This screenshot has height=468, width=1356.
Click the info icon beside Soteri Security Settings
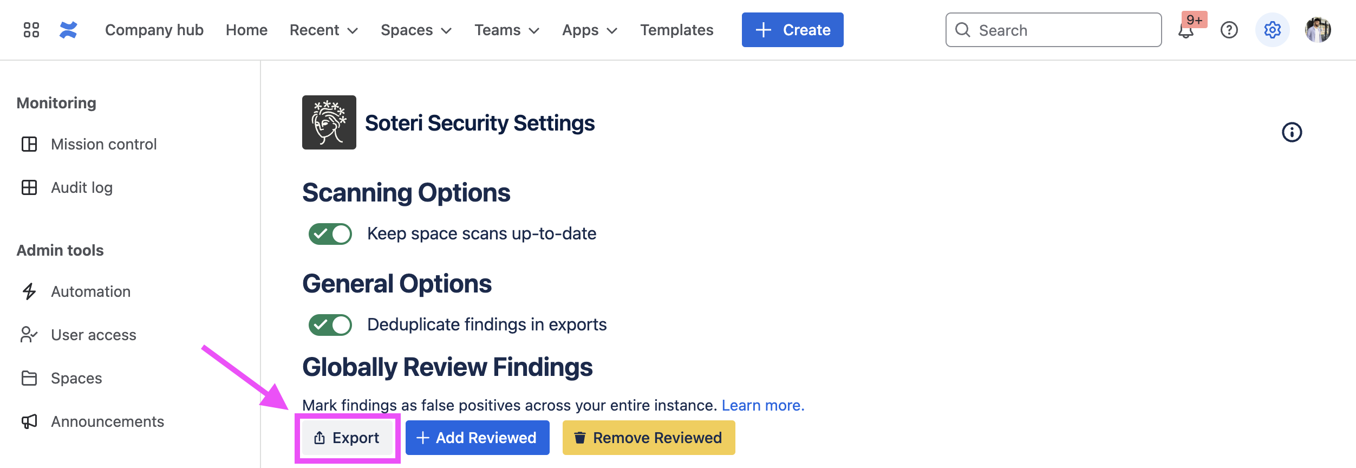[1292, 132]
